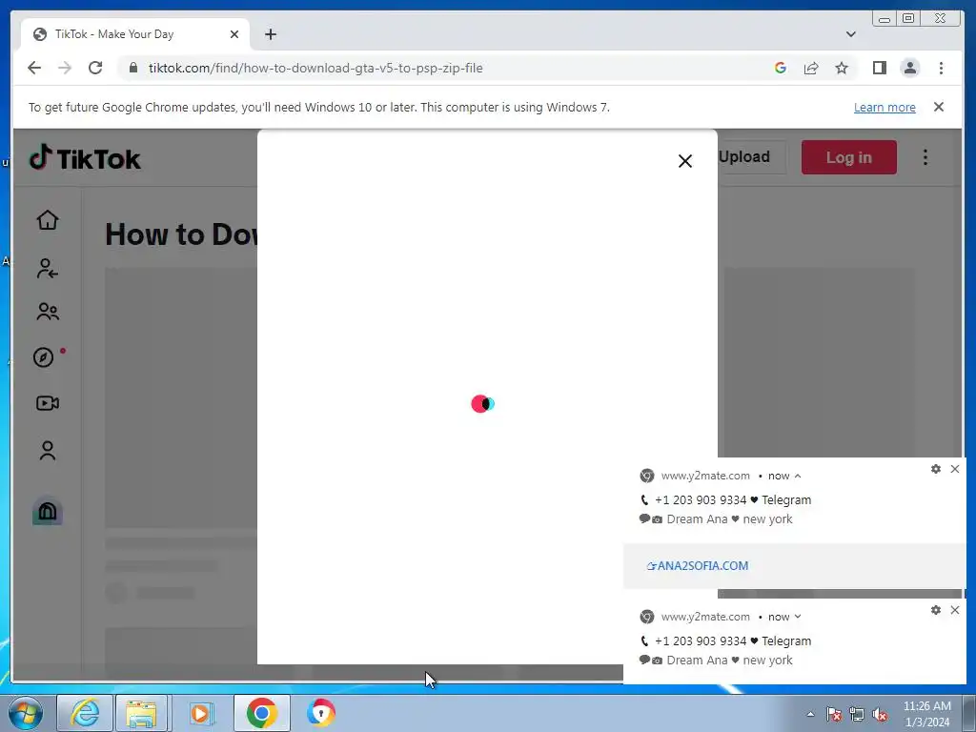Viewport: 976px width, 732px height.
Task: Click top notification '+1 203 903 9334 Telegram' text
Action: tap(733, 499)
